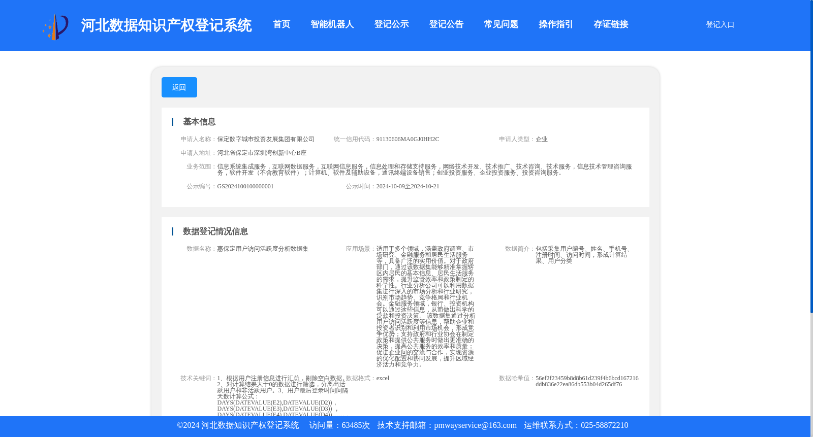Open the 首页 menu item

(282, 24)
